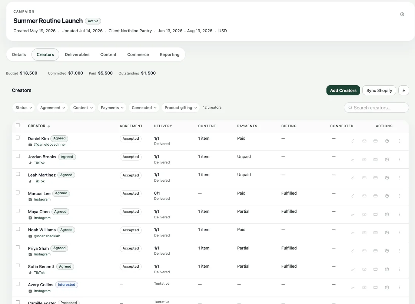Click Interested badge next to Avery Collins
Screen dimensions: 415x304
66,285
